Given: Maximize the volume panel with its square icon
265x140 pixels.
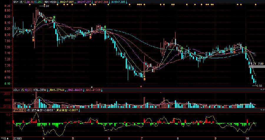Looking at the screenshot, I should [264, 90].
